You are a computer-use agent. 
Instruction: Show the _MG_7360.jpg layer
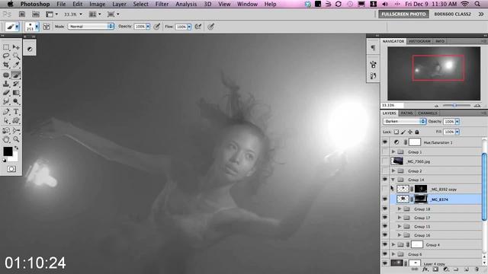point(385,161)
